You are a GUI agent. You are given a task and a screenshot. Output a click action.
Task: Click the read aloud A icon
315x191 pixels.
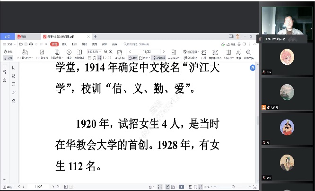point(239,54)
